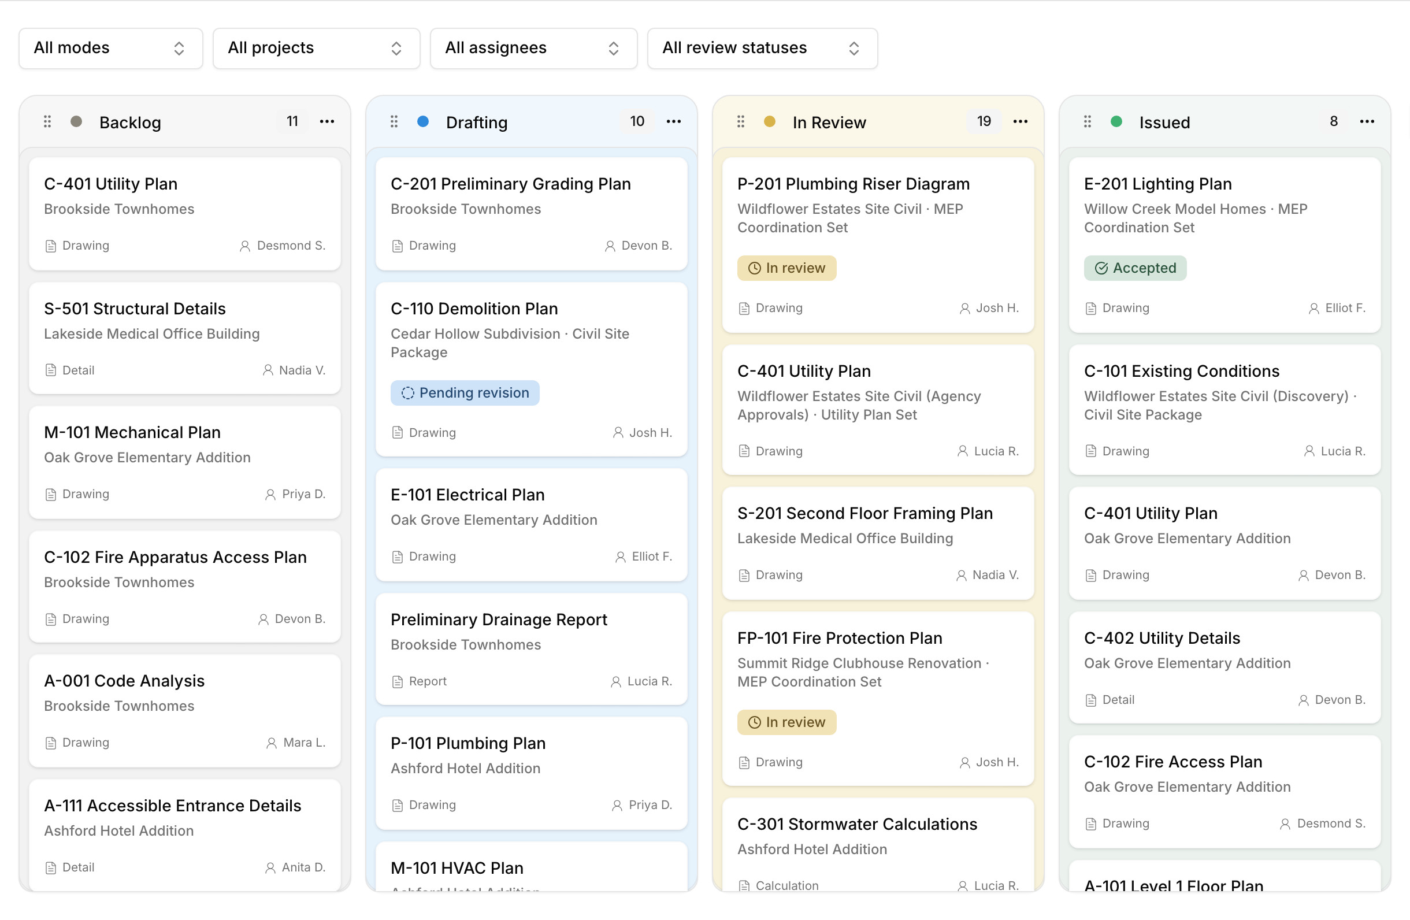Click assignee icon next to Desmond S. in Backlog
The height and width of the screenshot is (920, 1410).
(x=244, y=246)
